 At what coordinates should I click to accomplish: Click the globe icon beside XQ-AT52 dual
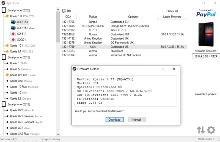pos(13,28)
